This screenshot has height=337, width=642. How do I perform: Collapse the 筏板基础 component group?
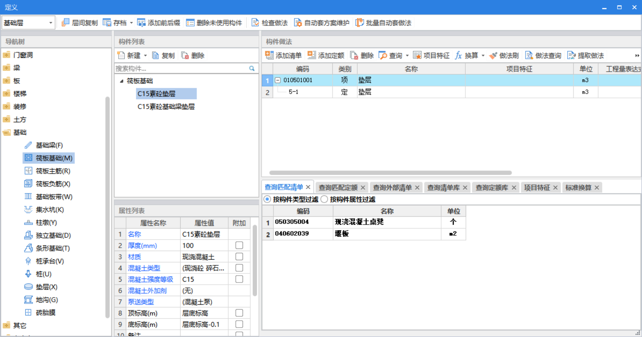click(x=122, y=81)
